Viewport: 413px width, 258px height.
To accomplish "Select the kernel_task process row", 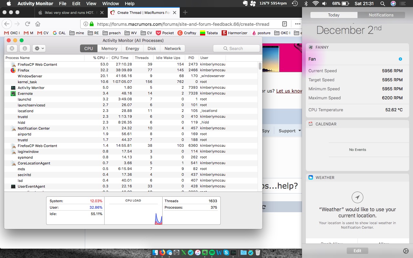I will tap(131, 82).
